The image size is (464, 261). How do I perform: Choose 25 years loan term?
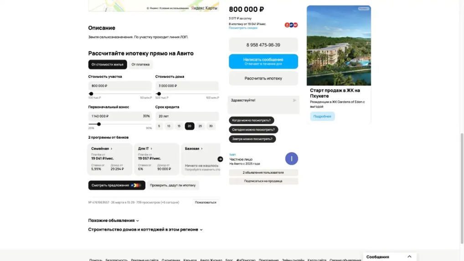(200, 126)
